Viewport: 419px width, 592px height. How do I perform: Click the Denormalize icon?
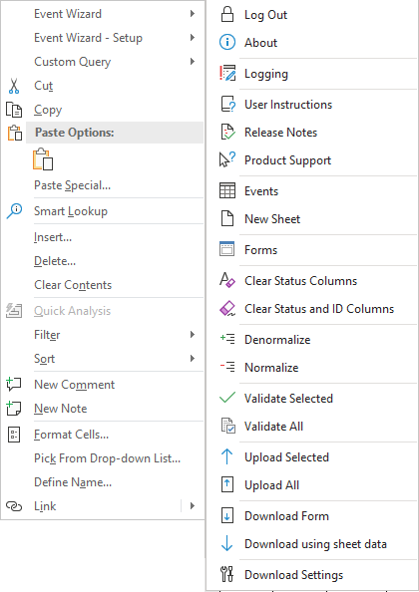point(227,339)
